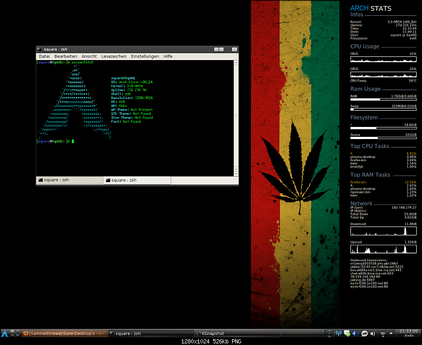422x345 pixels.
Task: Click the taskbar clock showing Berlin time
Action: point(408,333)
